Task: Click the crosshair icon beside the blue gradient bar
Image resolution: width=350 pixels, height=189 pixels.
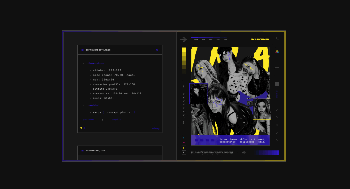Action: click(x=244, y=152)
